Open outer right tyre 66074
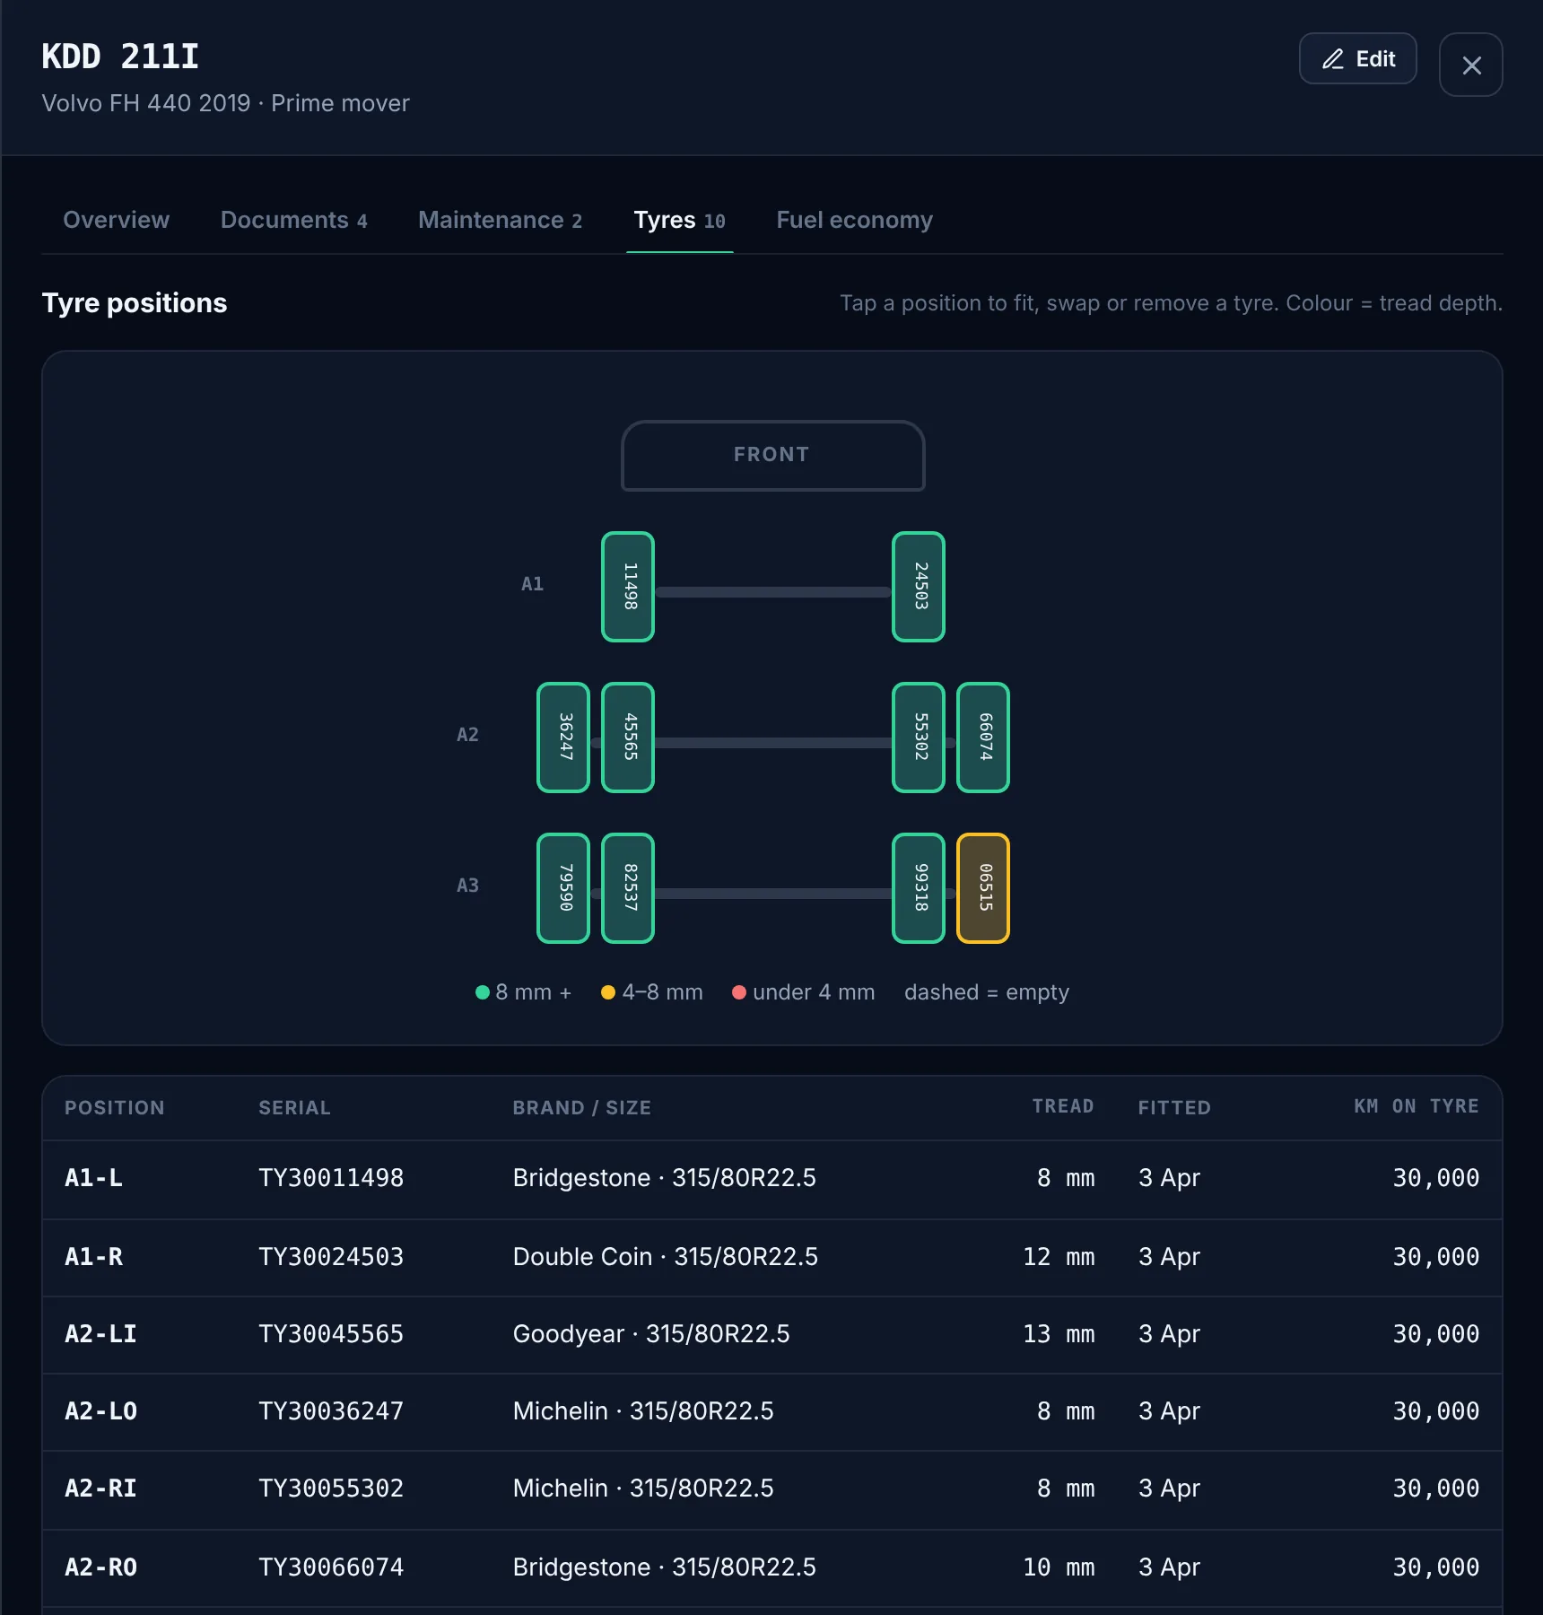Screen dimensions: 1543x1615 [983, 738]
